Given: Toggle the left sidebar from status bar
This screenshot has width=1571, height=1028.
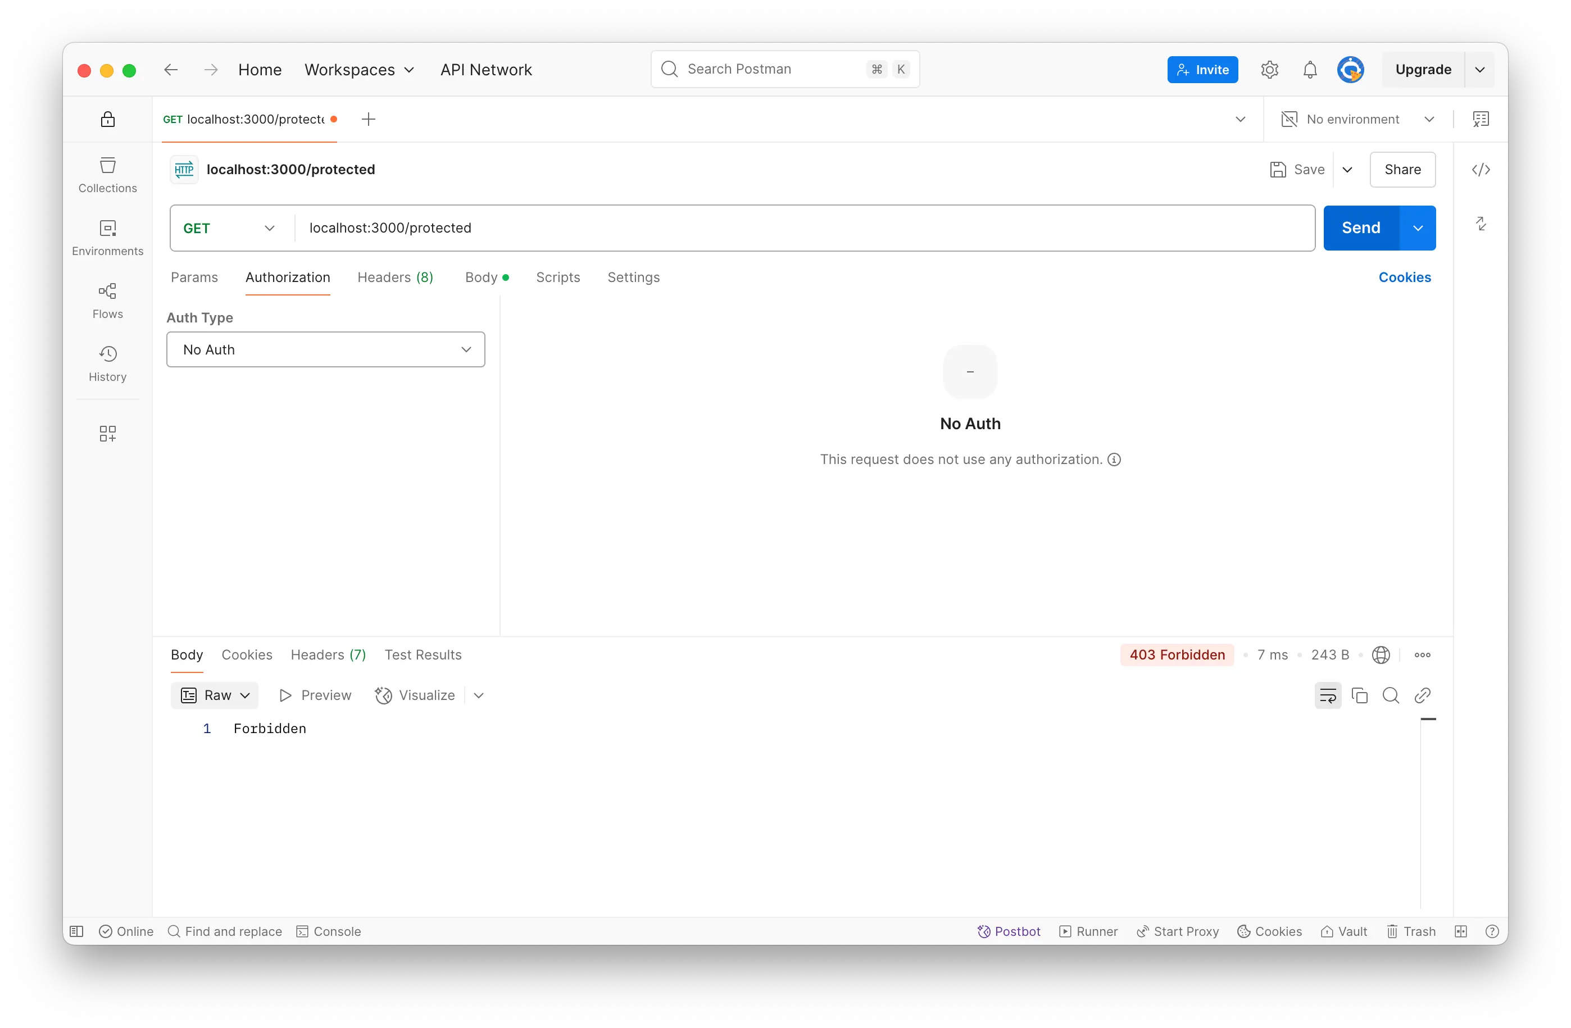Looking at the screenshot, I should (x=76, y=931).
